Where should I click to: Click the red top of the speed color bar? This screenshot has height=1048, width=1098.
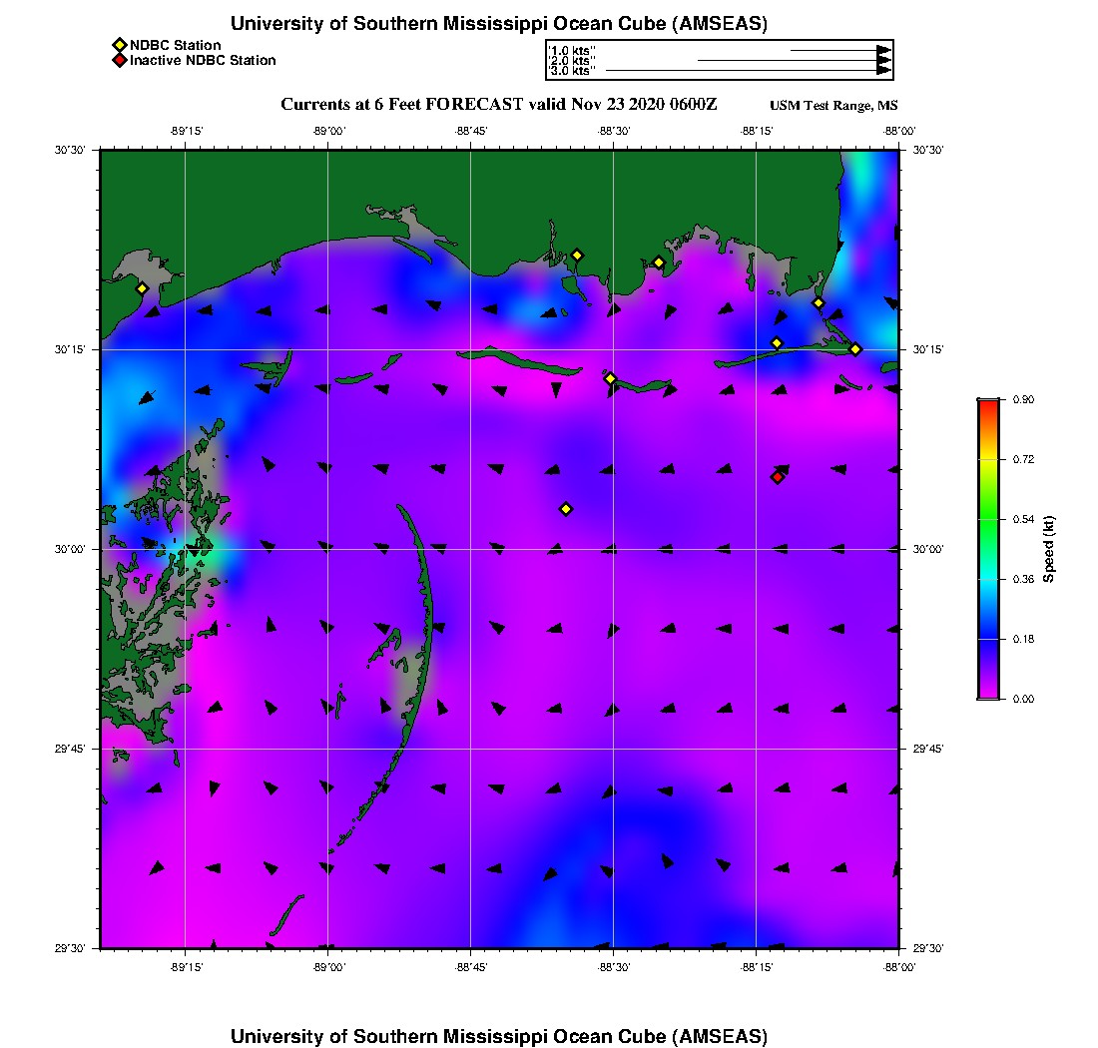(987, 404)
